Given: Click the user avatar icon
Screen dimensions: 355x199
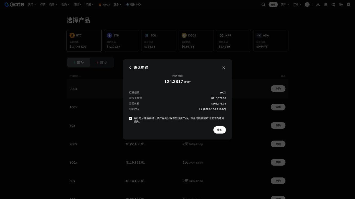Looking at the screenshot, I should pyautogui.click(x=307, y=4).
